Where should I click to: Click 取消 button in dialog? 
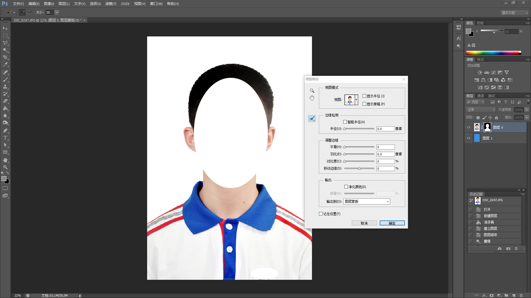pos(364,223)
